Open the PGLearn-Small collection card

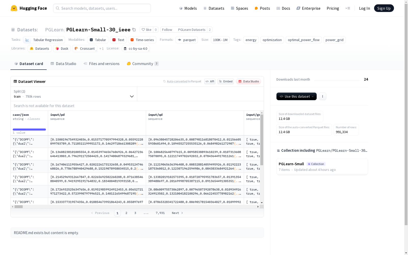point(322,167)
